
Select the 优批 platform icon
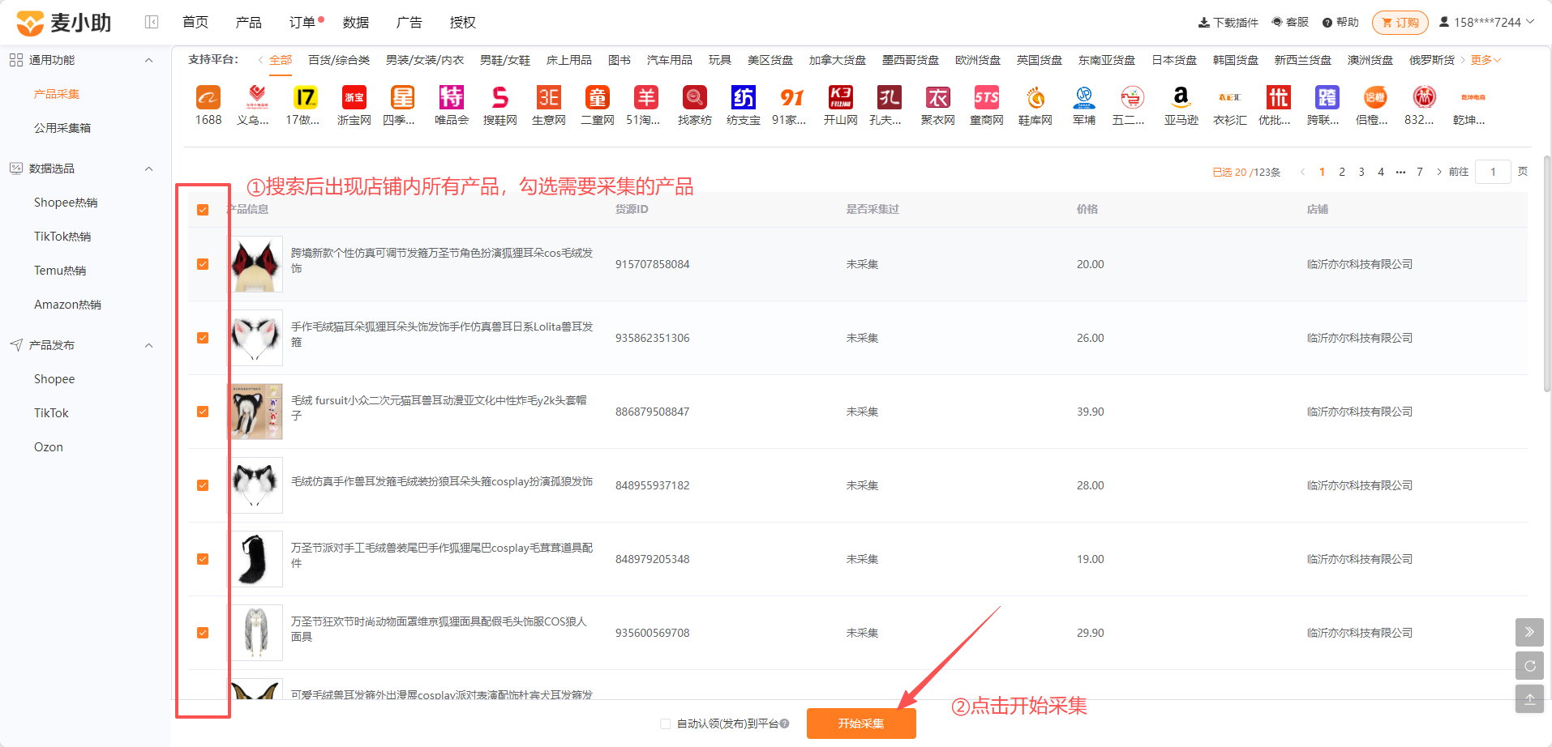click(x=1279, y=98)
